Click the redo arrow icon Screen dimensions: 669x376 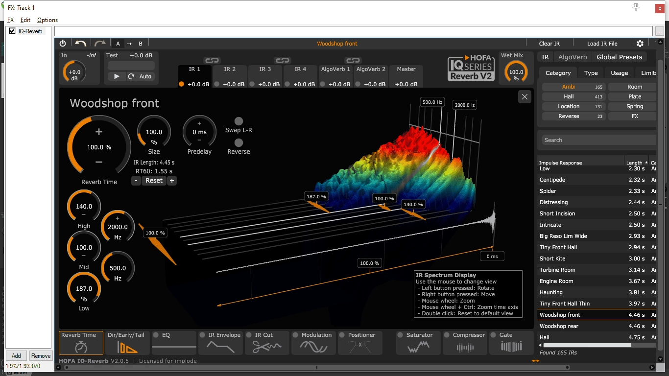(x=100, y=44)
